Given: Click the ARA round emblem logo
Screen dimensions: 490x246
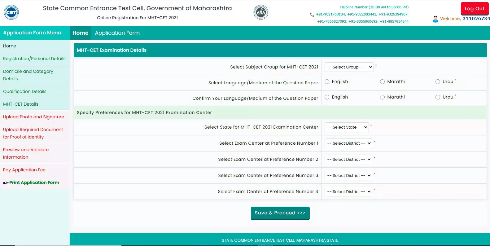Looking at the screenshot, I should [261, 12].
